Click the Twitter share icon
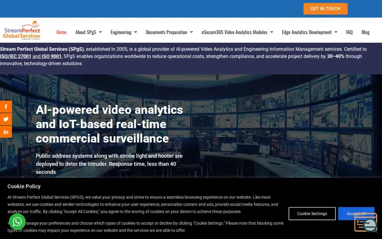 pyautogui.click(x=6, y=119)
